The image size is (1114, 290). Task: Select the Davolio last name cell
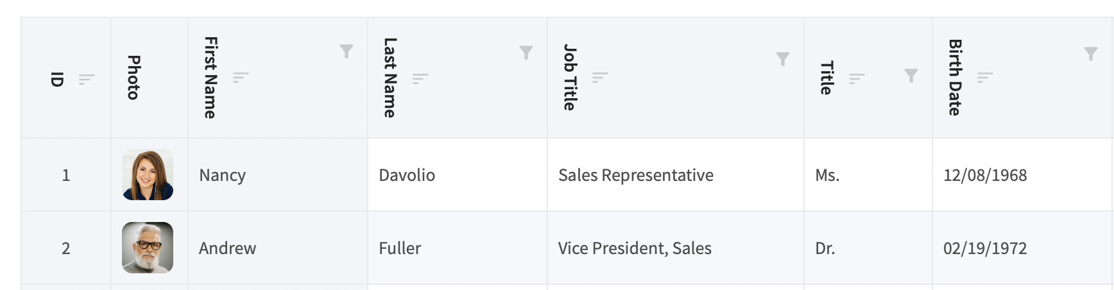click(458, 175)
